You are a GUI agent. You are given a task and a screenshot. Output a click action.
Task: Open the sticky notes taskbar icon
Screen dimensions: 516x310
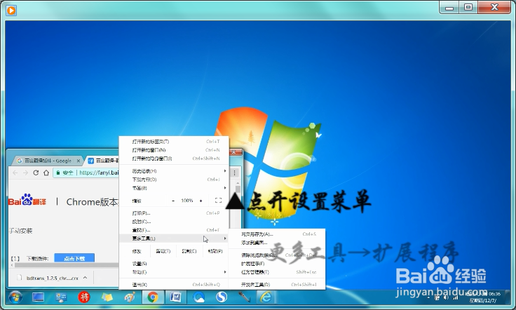(x=107, y=297)
